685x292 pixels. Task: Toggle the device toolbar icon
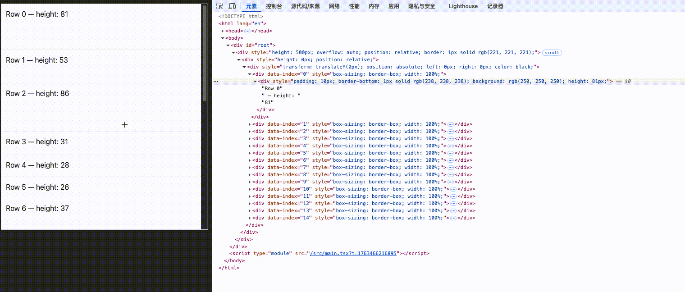(232, 6)
